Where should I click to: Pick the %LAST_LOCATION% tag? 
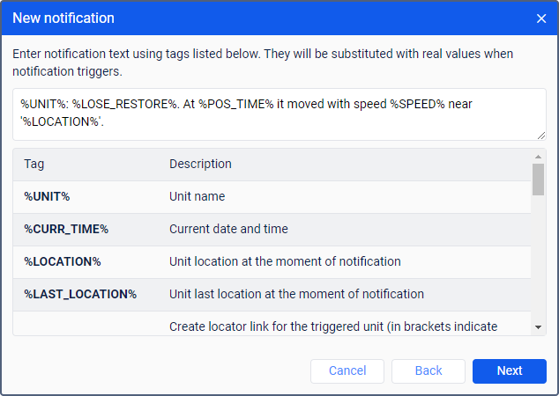(x=80, y=294)
